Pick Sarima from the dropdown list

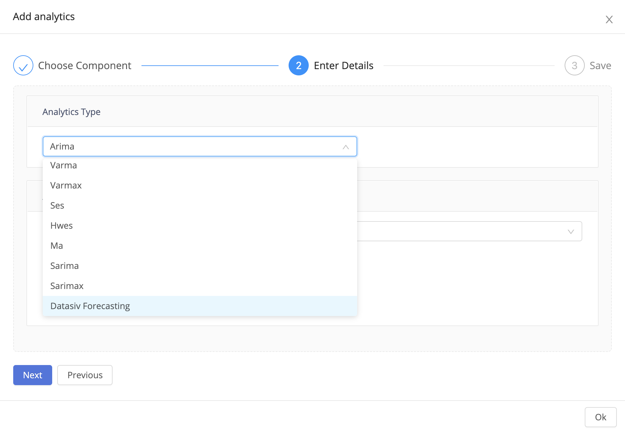click(200, 266)
